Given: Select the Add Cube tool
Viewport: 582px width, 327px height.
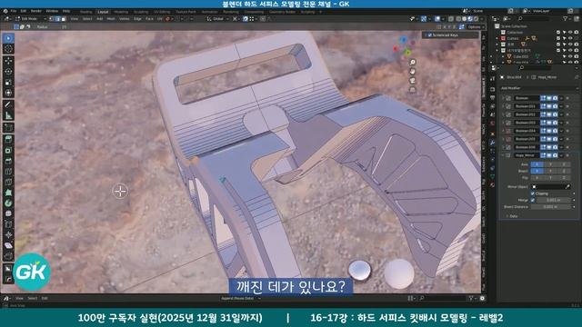Looking at the screenshot, I should pos(8,128).
